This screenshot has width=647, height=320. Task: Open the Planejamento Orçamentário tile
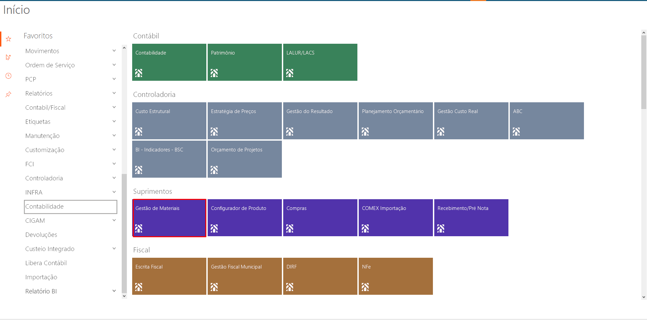pos(395,121)
